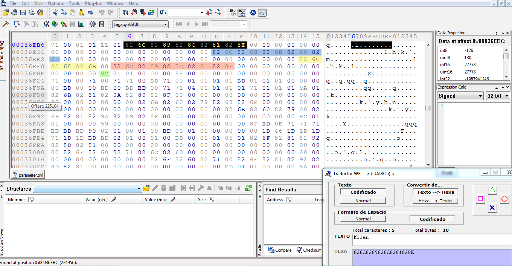Click the red circle button in Traductor
512x266 pixels.
(504, 199)
